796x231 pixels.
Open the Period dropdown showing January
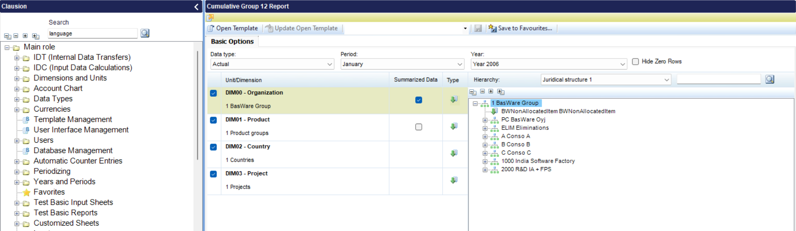[402, 64]
